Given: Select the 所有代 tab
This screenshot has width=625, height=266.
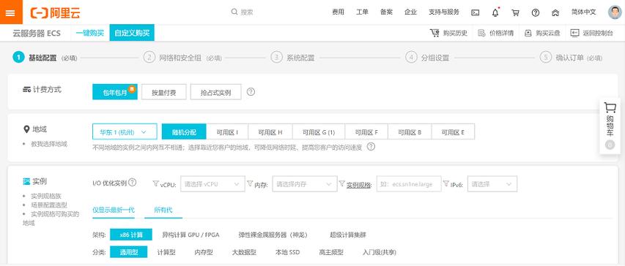Looking at the screenshot, I should (x=163, y=210).
